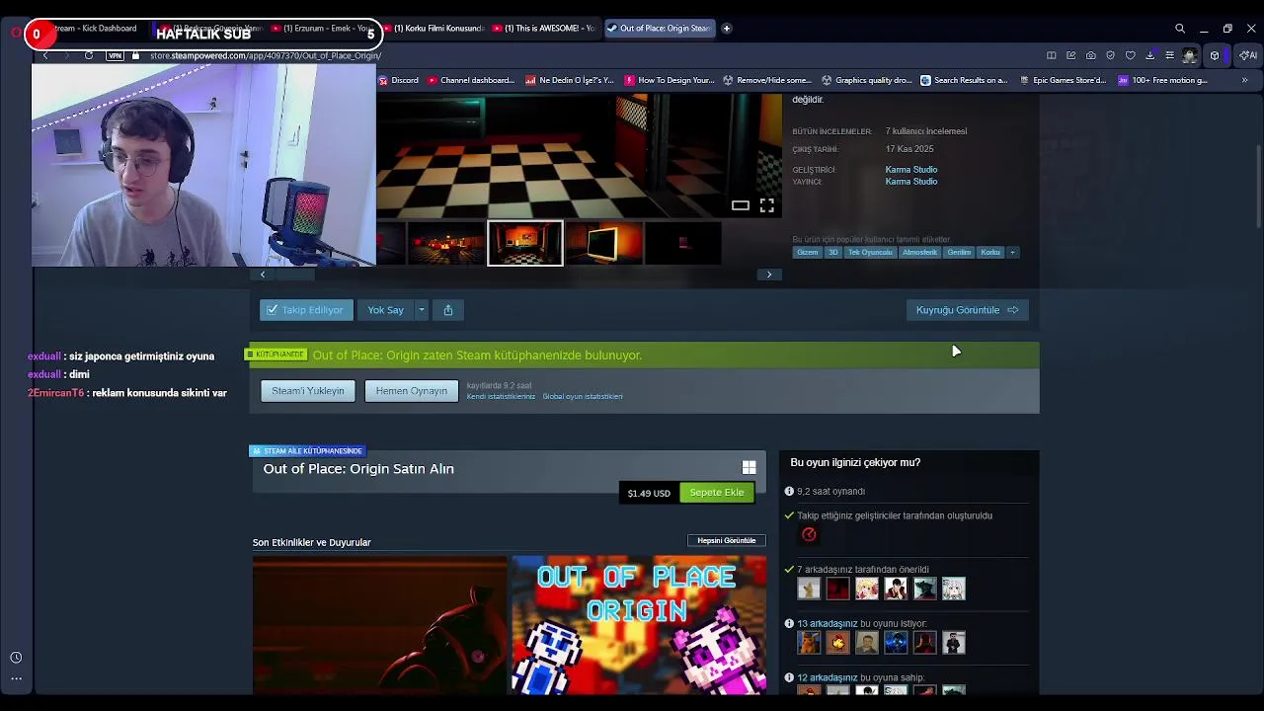Open the Karma Studio developer link
1264x711 pixels.
(911, 170)
